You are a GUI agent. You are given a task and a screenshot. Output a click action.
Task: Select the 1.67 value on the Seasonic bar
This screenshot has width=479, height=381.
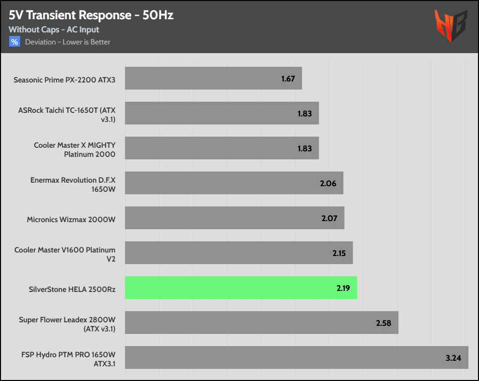tap(288, 79)
